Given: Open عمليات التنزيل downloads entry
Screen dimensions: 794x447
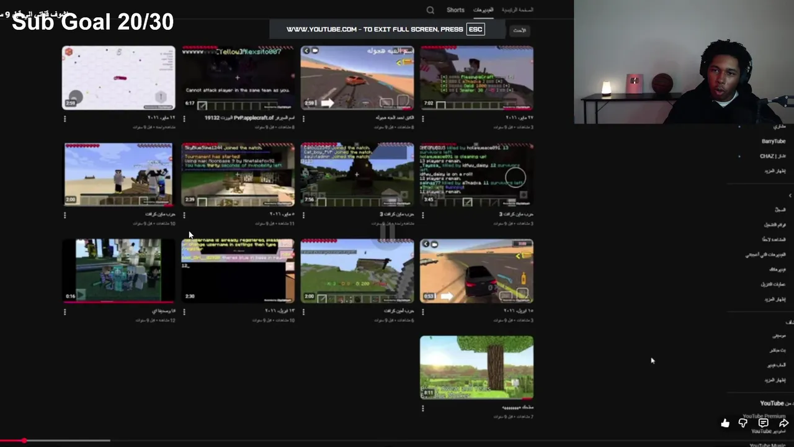Looking at the screenshot, I should pyautogui.click(x=773, y=284).
